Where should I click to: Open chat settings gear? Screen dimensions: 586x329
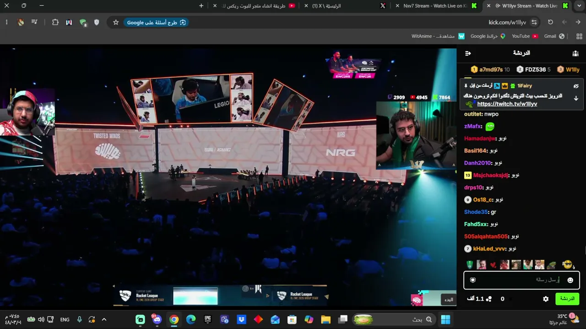tap(546, 299)
